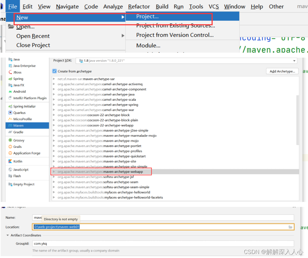Open the Window menu
The image size is (308, 258).
(x=235, y=7)
